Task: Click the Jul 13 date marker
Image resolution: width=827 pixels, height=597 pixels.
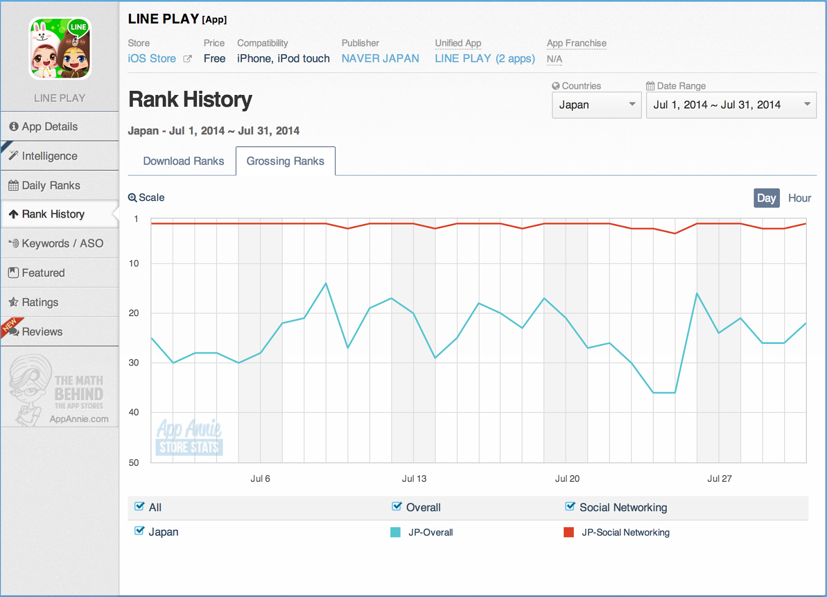Action: coord(414,479)
